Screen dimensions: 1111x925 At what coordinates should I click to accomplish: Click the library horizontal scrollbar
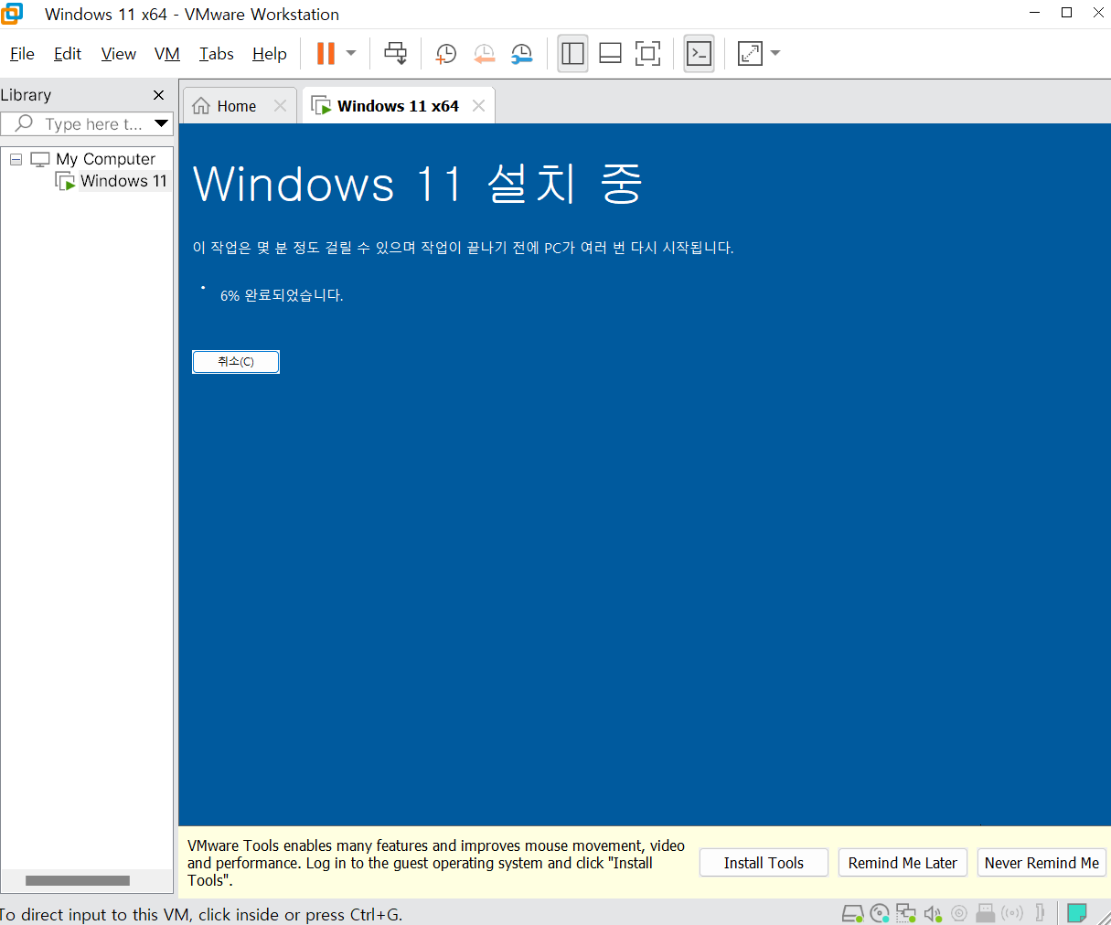78,881
